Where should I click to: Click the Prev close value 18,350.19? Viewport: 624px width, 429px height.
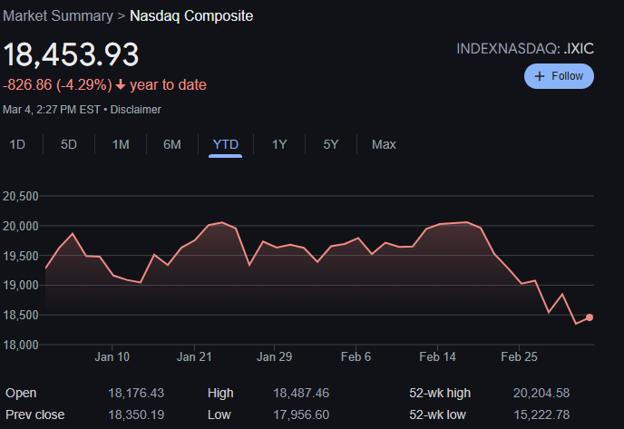coord(136,414)
